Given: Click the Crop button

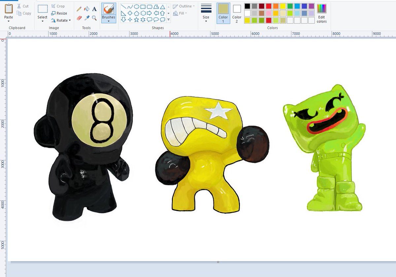Looking at the screenshot, I should point(58,6).
